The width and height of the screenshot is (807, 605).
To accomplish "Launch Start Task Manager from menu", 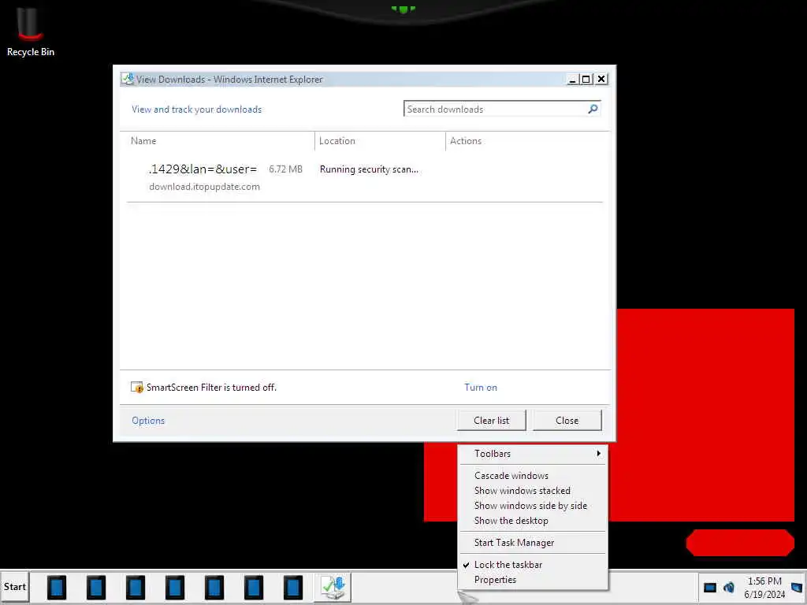I will (x=533, y=542).
